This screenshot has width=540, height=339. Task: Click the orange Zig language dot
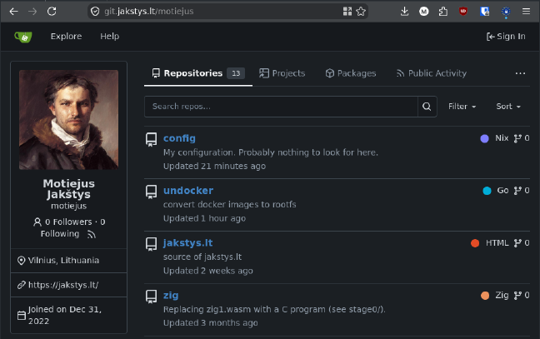click(485, 296)
